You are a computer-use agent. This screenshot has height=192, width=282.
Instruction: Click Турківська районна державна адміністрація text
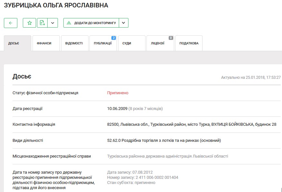click(x=167, y=156)
